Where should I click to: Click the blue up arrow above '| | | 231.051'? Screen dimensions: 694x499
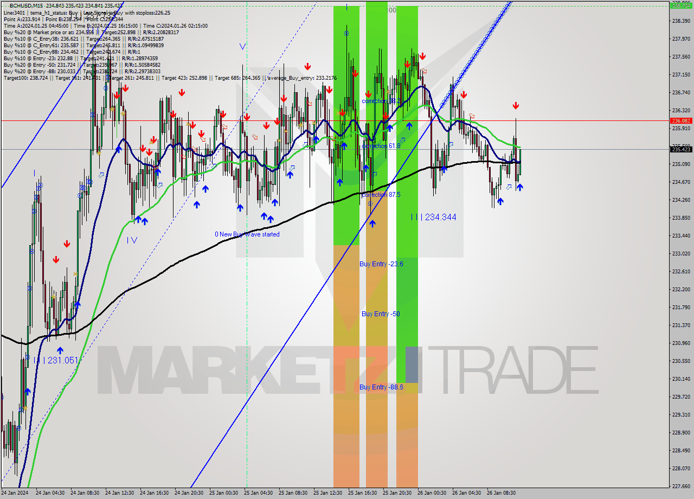click(x=60, y=350)
